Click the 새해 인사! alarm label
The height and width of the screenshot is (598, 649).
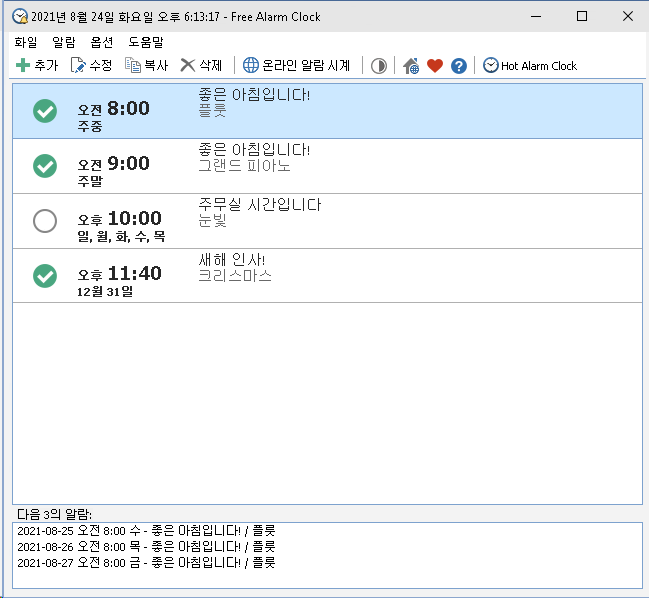232,259
